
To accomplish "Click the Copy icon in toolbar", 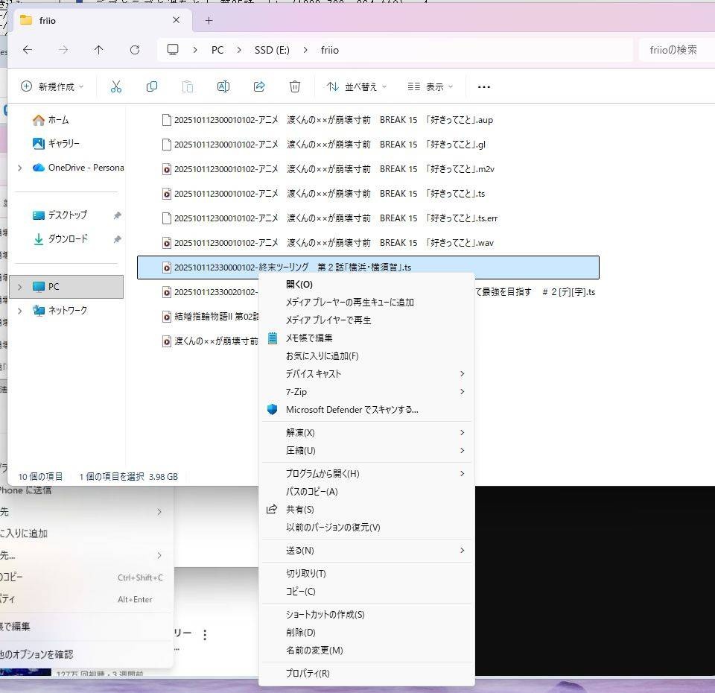I will tap(152, 86).
